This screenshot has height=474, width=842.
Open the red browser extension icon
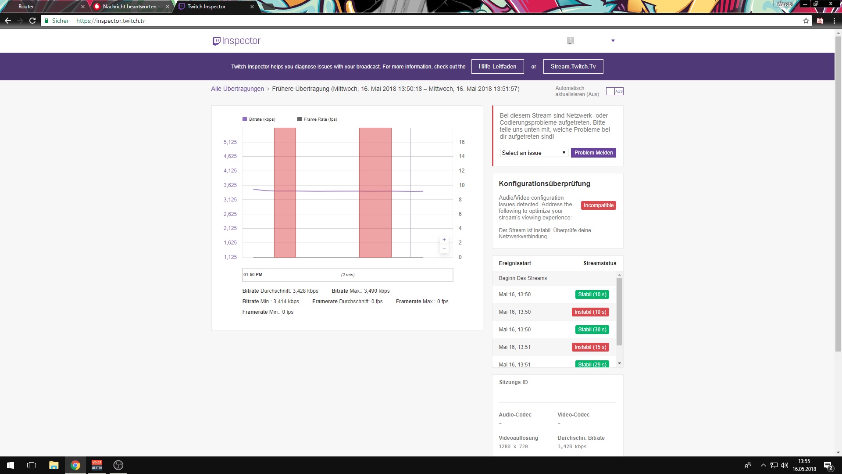point(820,21)
